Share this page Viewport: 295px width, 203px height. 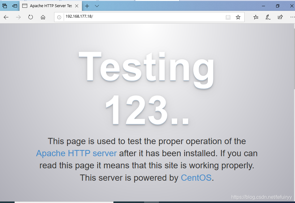click(x=280, y=17)
